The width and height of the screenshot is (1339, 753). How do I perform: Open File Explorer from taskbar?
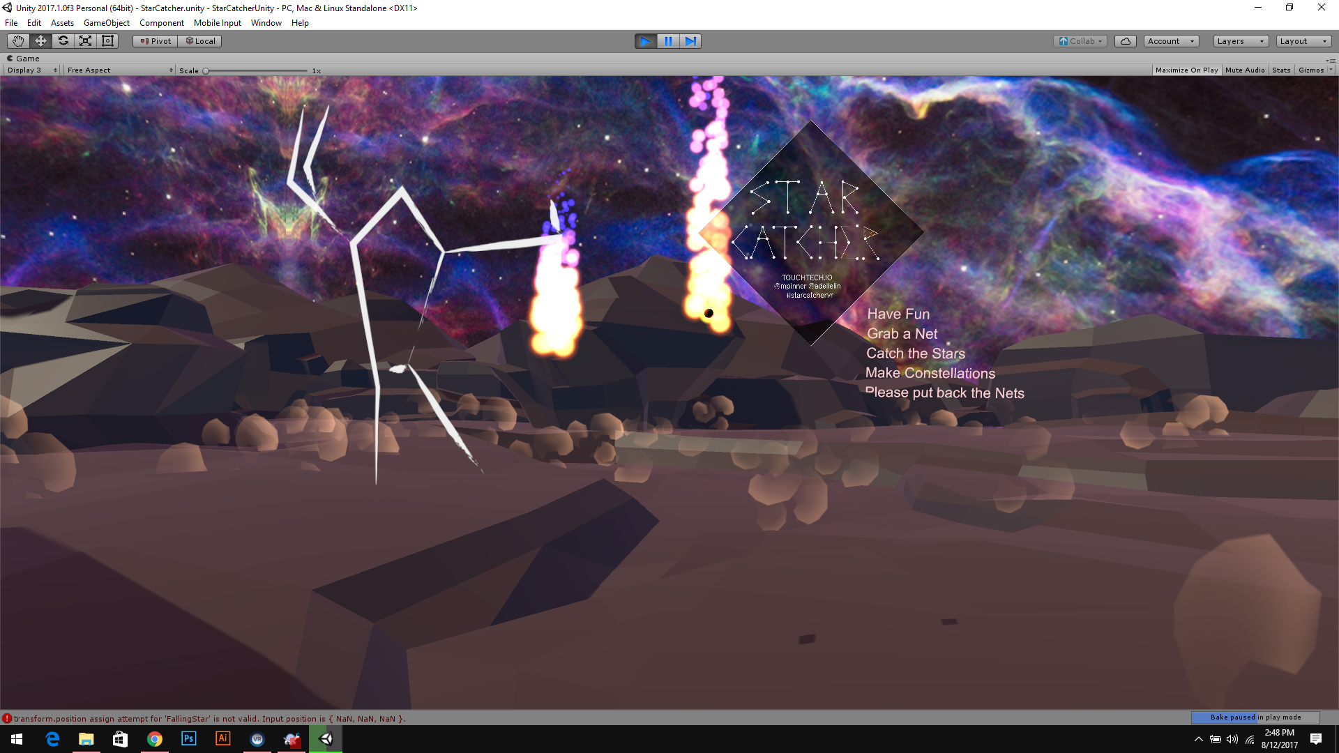pyautogui.click(x=86, y=739)
